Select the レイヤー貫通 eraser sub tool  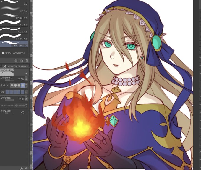coord(14,37)
